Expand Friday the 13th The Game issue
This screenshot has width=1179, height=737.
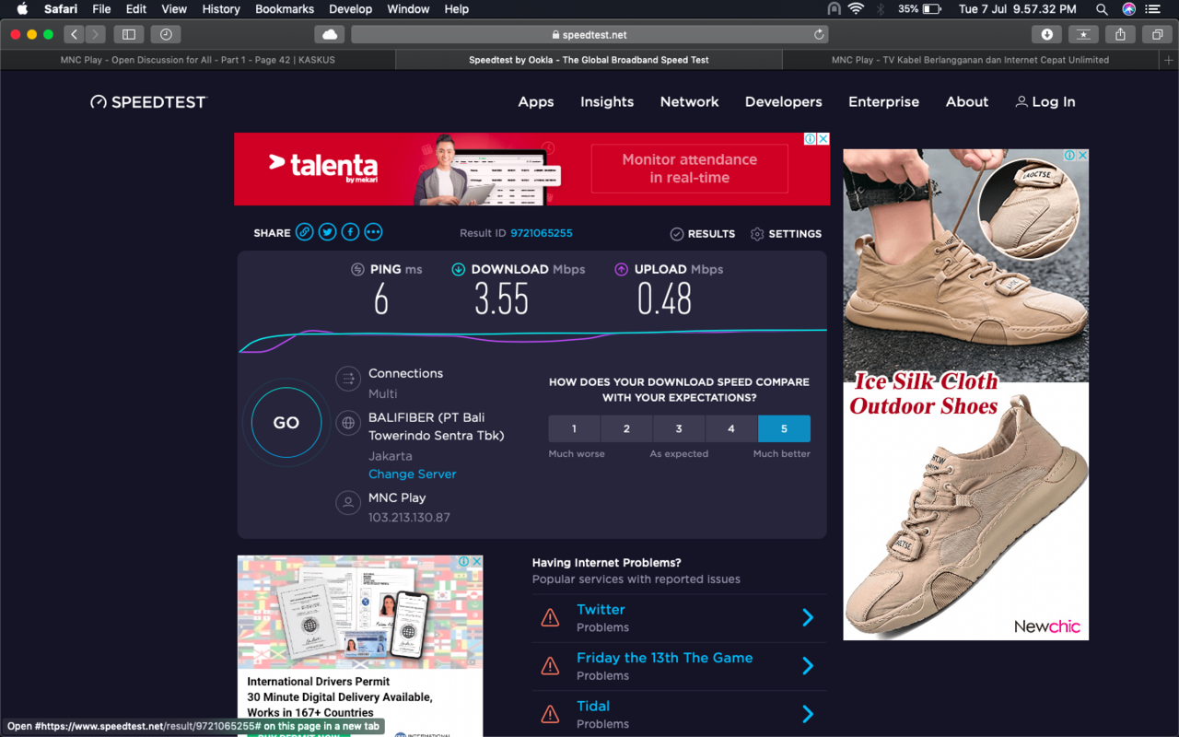[x=807, y=666]
